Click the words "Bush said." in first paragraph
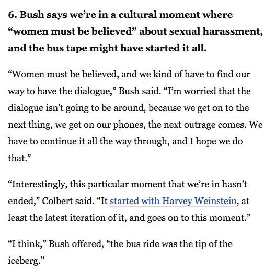 (140, 91)
